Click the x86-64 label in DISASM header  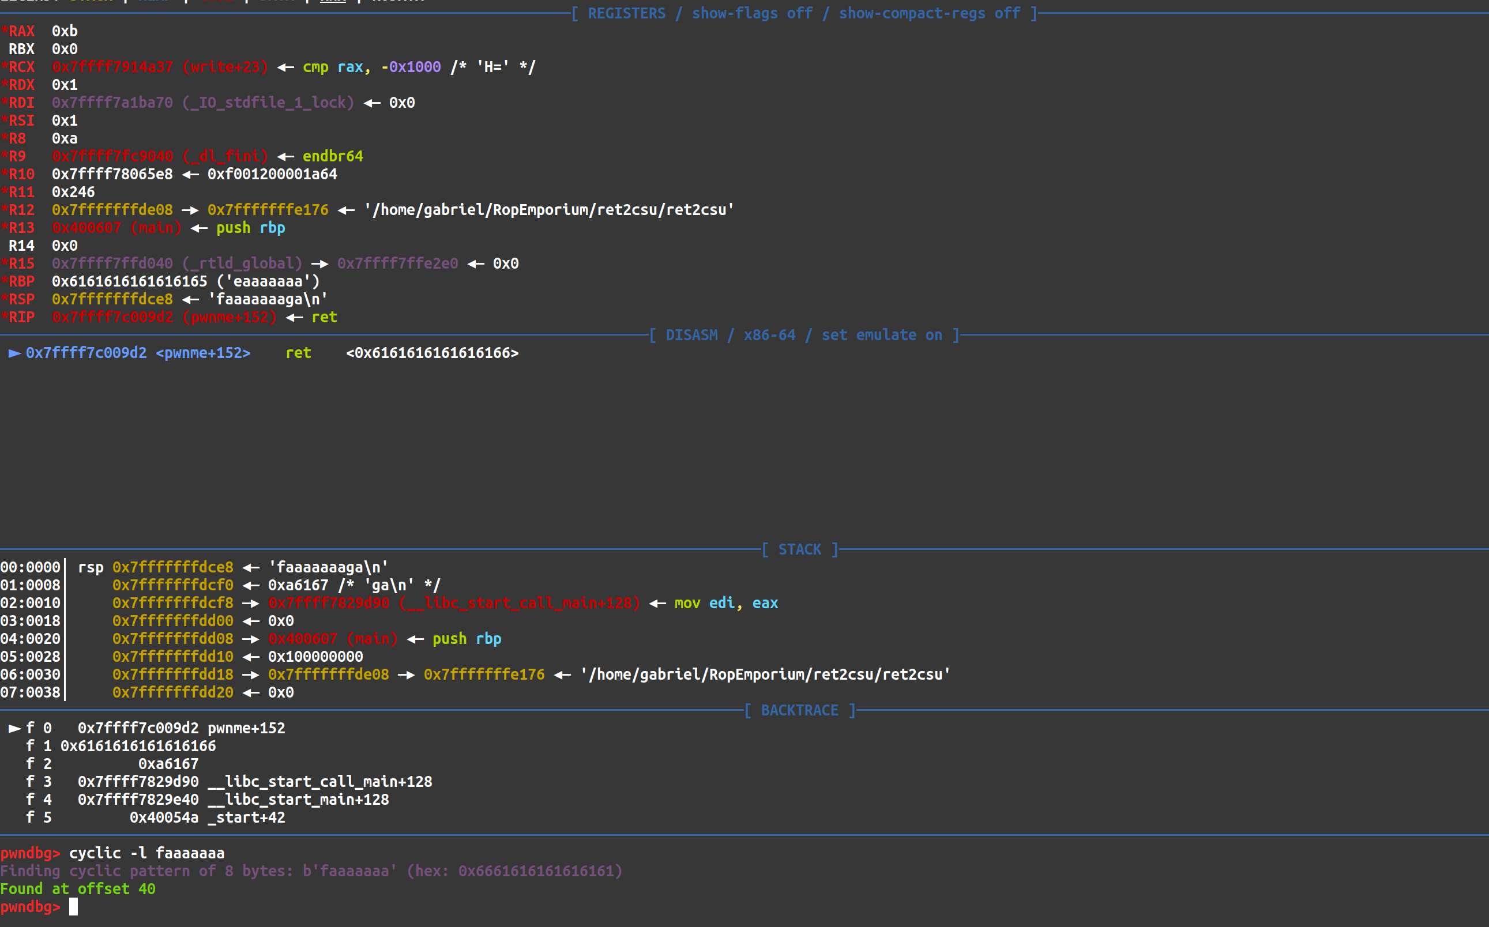click(769, 336)
